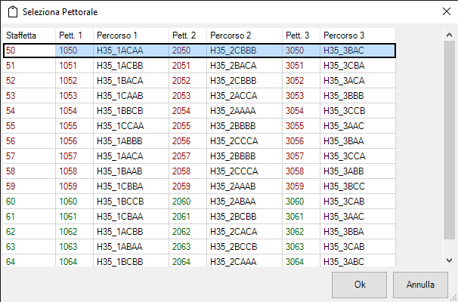This screenshot has width=458, height=302.
Task: Select the relay row 51
Action: (x=200, y=66)
